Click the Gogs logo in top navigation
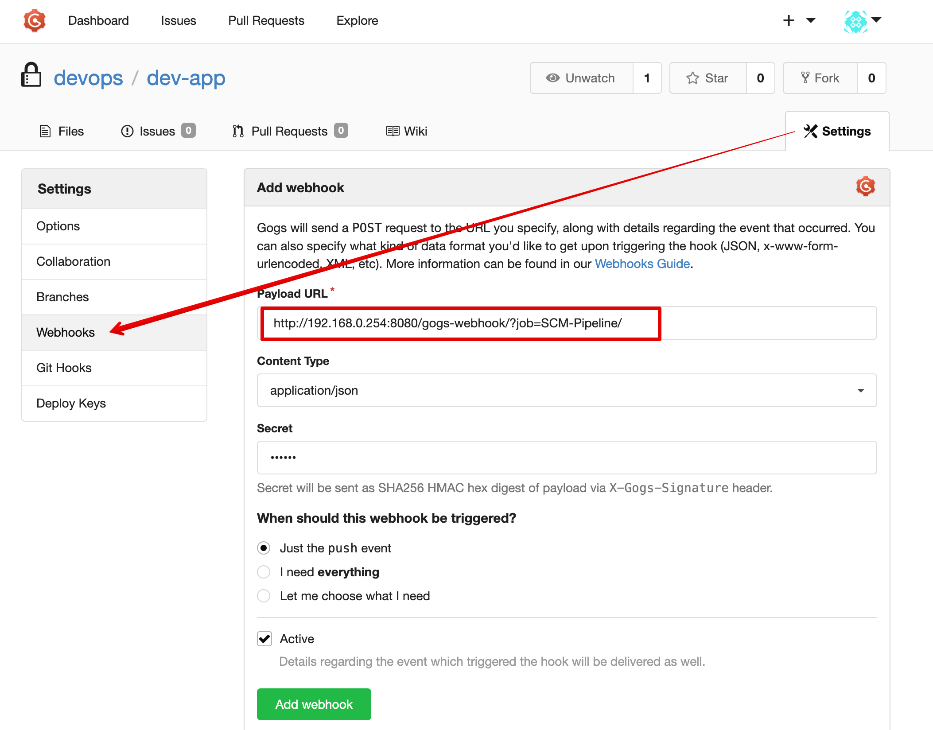 pos(35,21)
